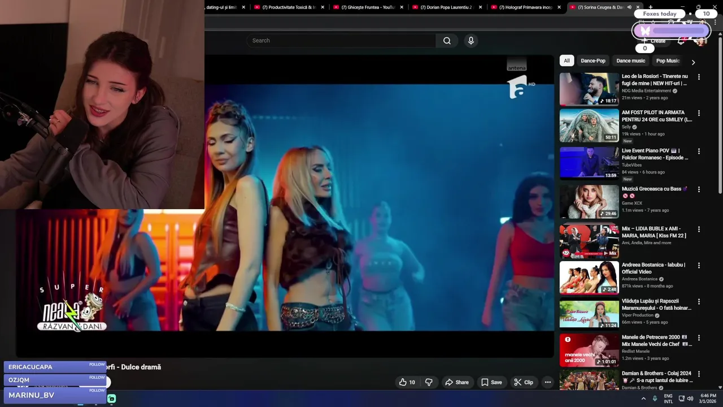723x407 pixels.
Task: Select the Pop Music filter chip
Action: (x=668, y=60)
